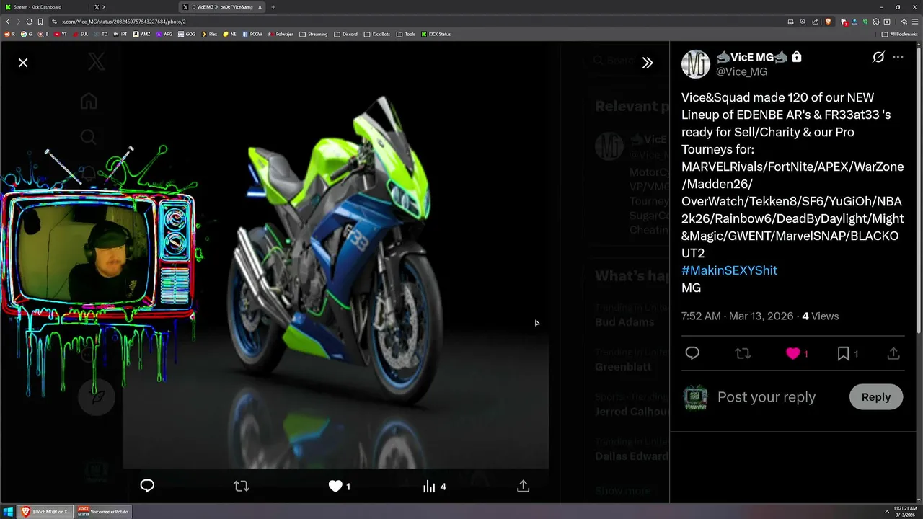Image resolution: width=923 pixels, height=519 pixels.
Task: Open the taskbar clock and date
Action: click(904, 511)
